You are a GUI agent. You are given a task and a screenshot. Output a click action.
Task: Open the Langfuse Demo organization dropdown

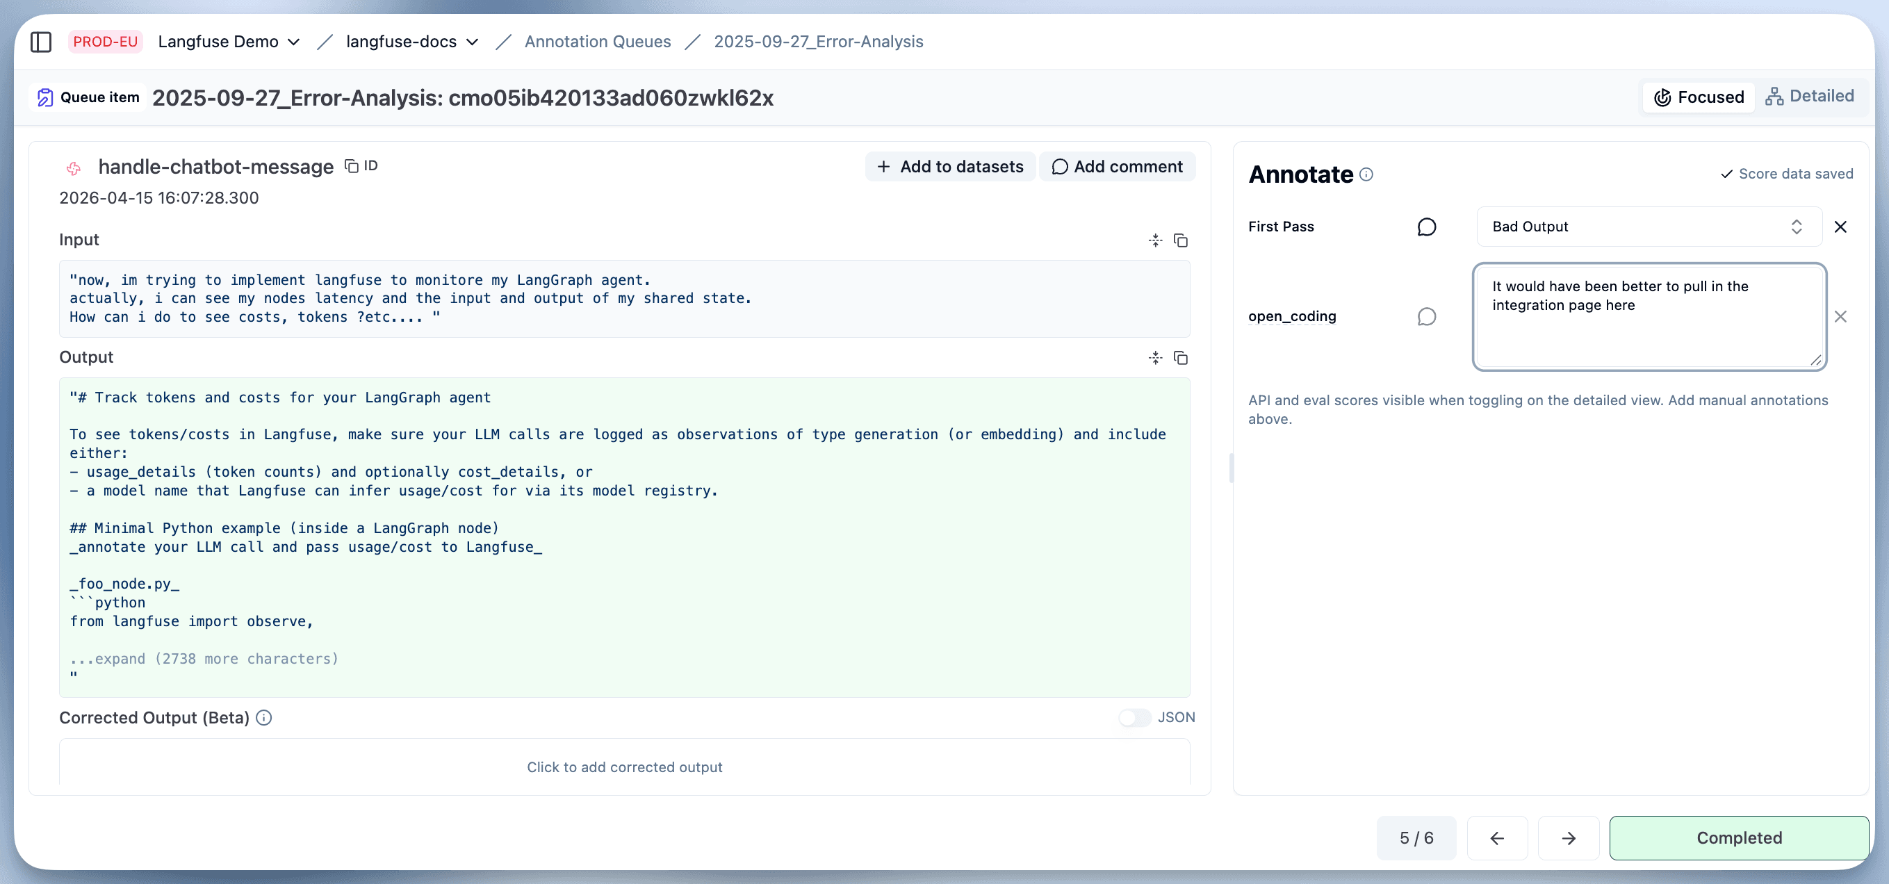(229, 42)
